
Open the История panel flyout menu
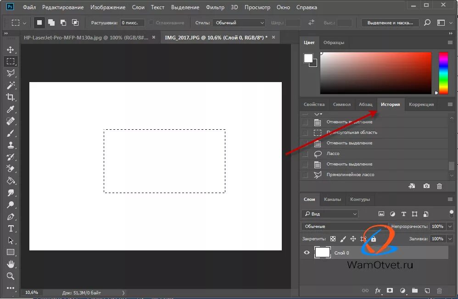point(450,105)
